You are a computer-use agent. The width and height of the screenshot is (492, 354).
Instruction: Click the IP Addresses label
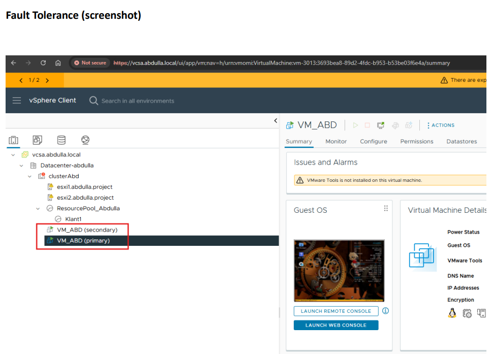coord(463,288)
